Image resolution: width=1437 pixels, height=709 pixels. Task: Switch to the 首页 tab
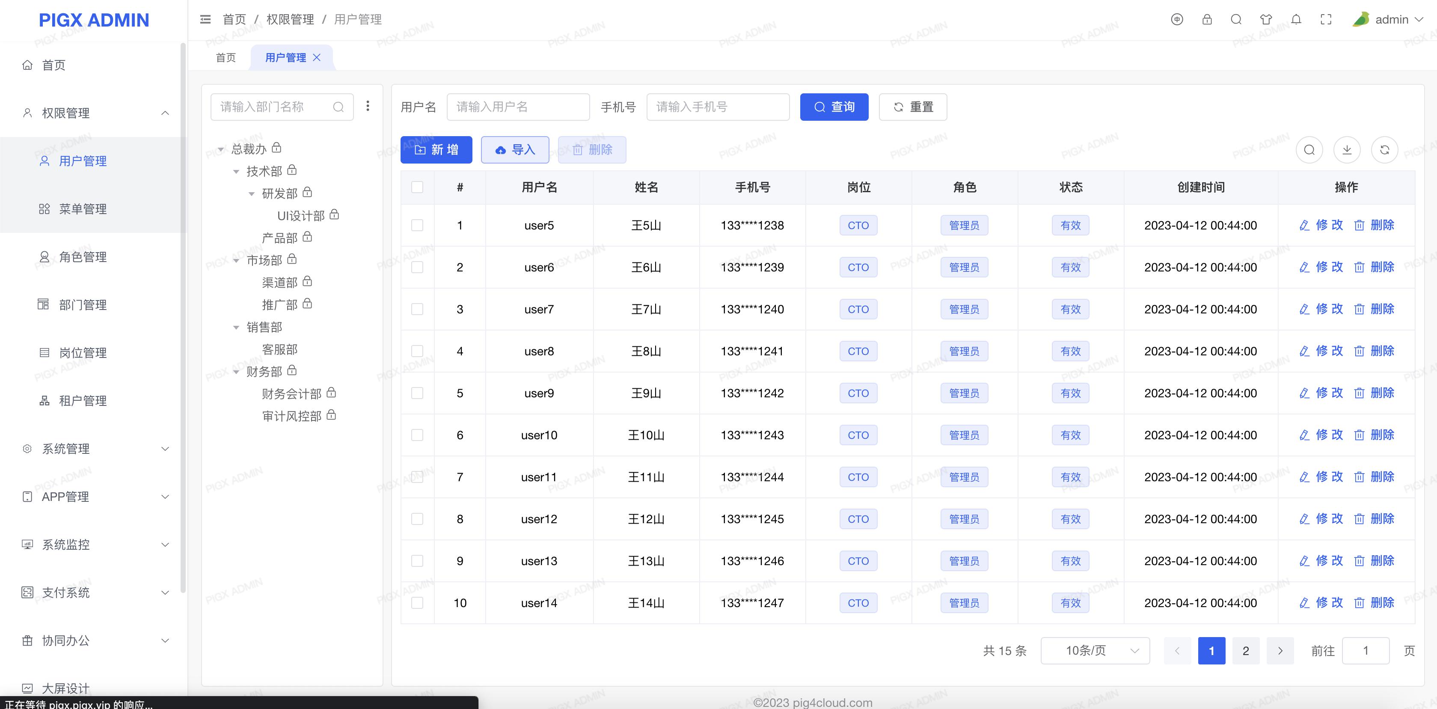226,57
